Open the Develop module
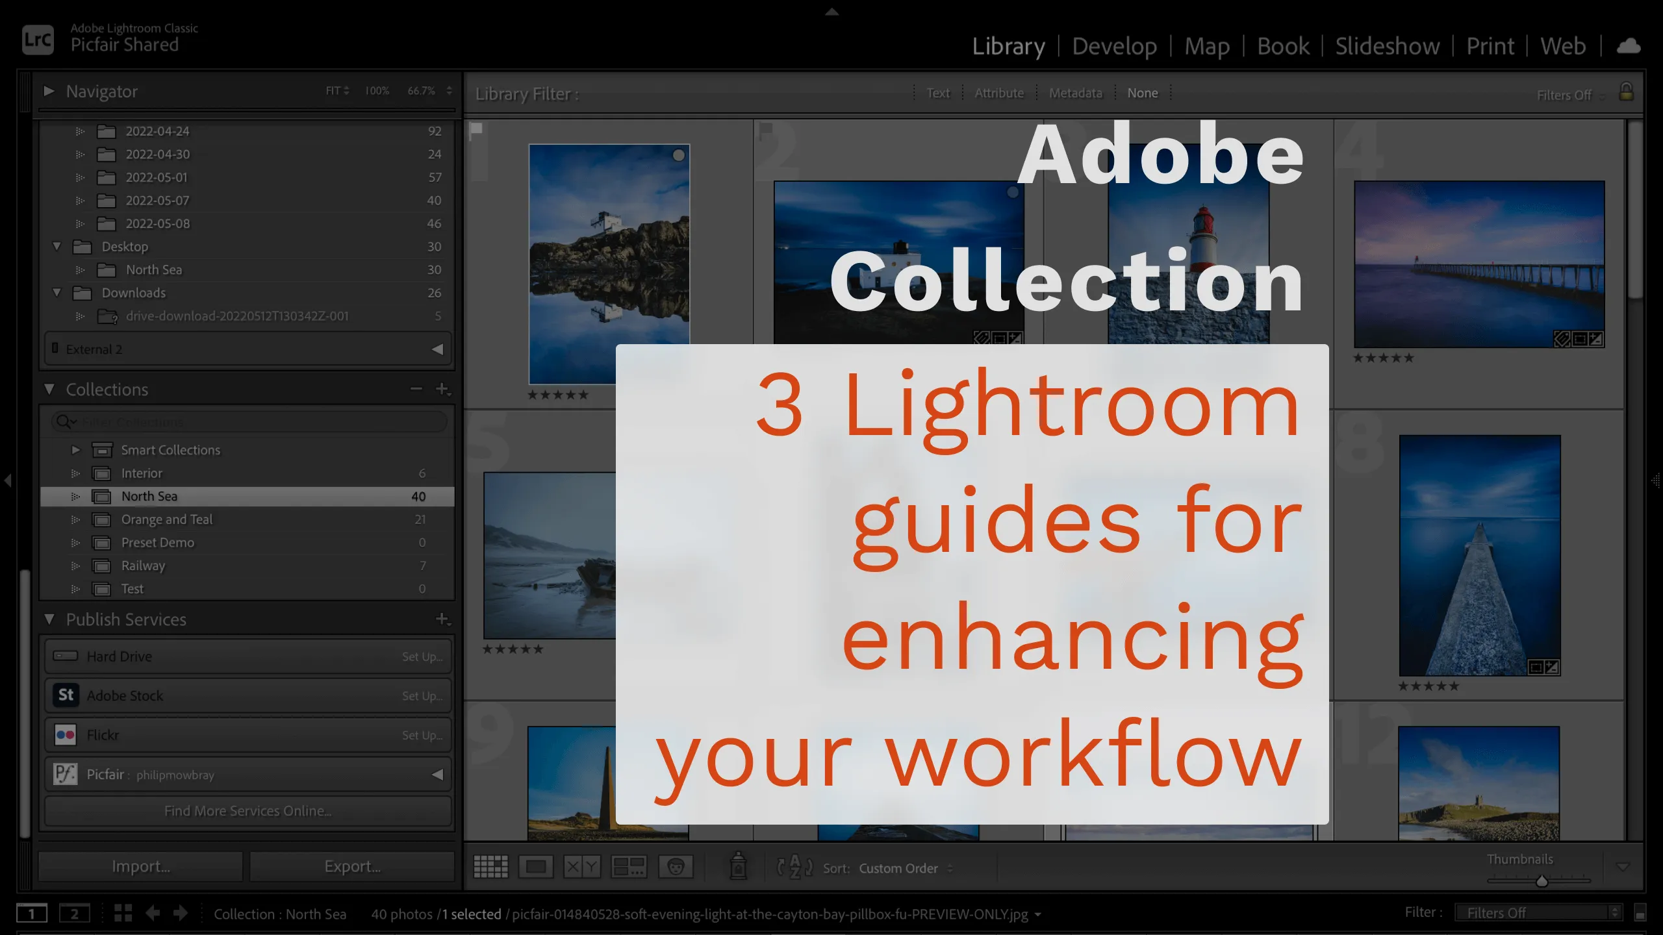 (1114, 46)
